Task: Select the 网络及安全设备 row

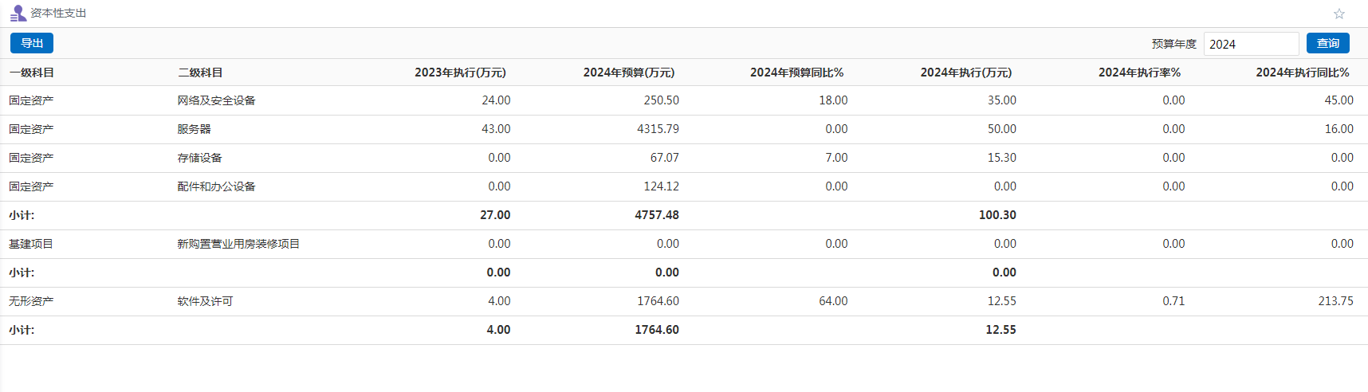Action: 216,100
